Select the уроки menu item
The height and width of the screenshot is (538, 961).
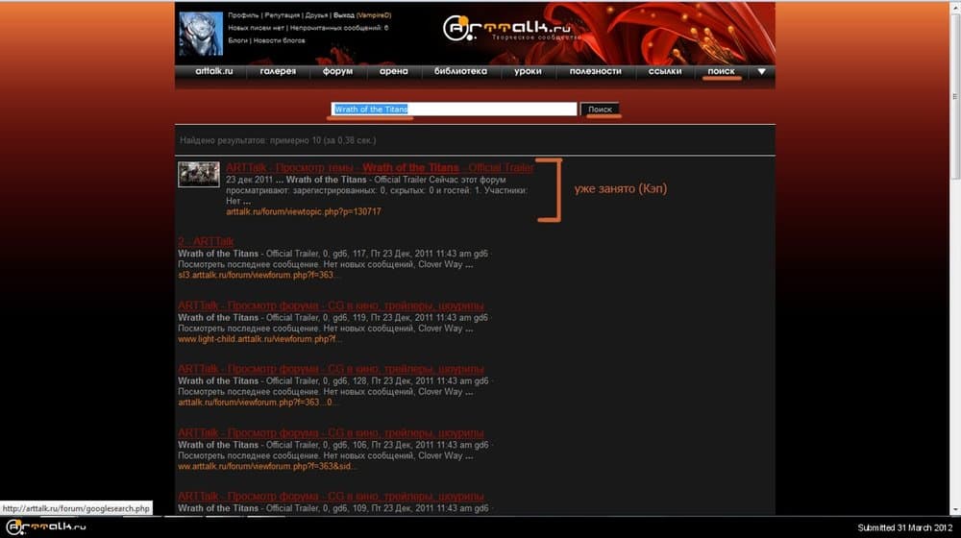528,71
